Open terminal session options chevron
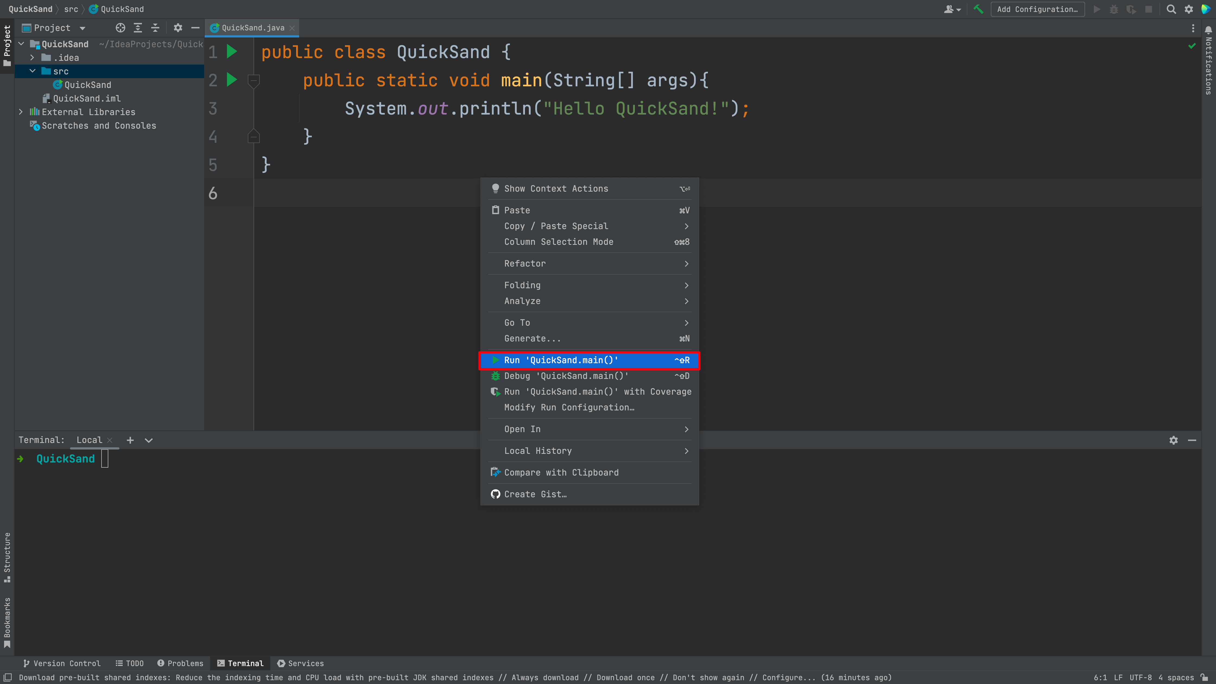The width and height of the screenshot is (1216, 684). pyautogui.click(x=149, y=440)
